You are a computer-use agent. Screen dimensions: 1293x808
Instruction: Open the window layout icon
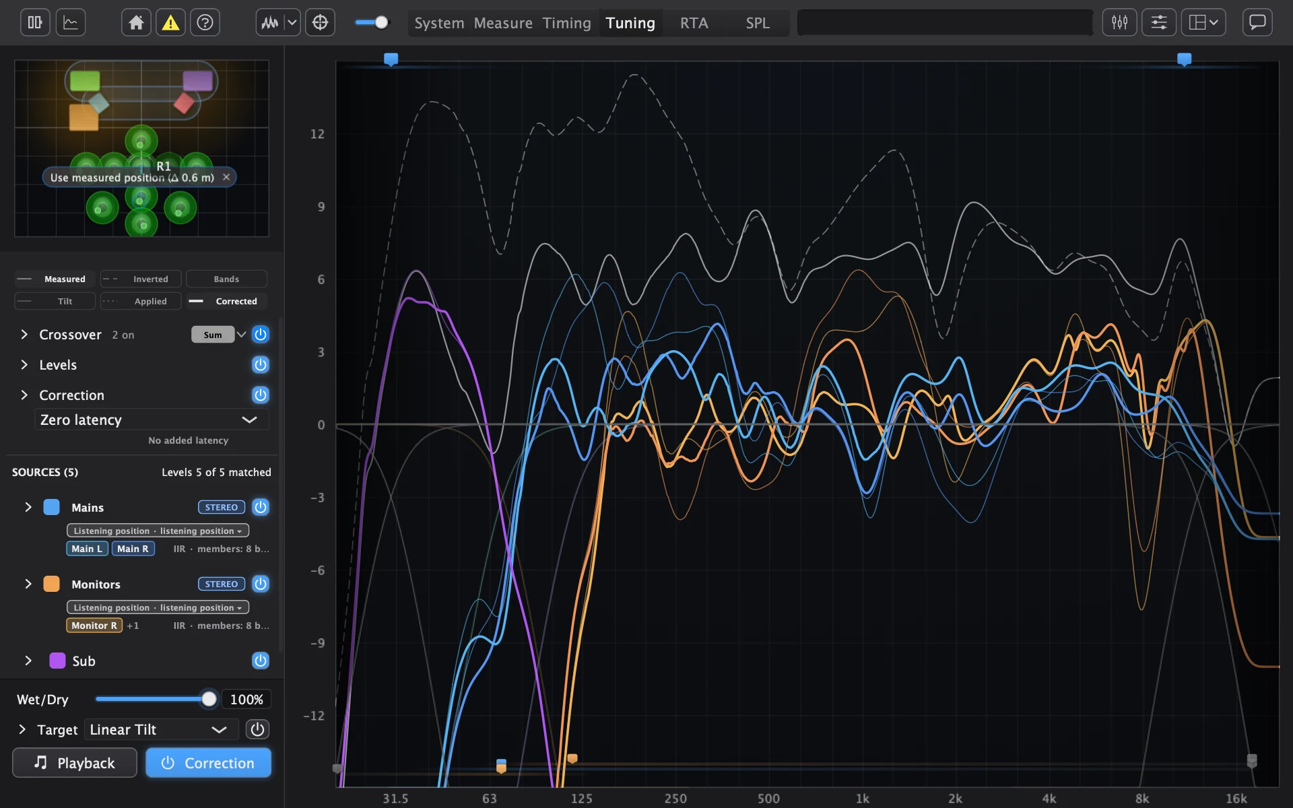click(1203, 23)
